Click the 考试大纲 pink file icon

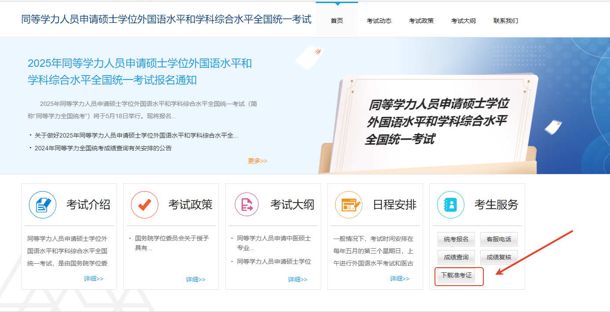coord(247,205)
